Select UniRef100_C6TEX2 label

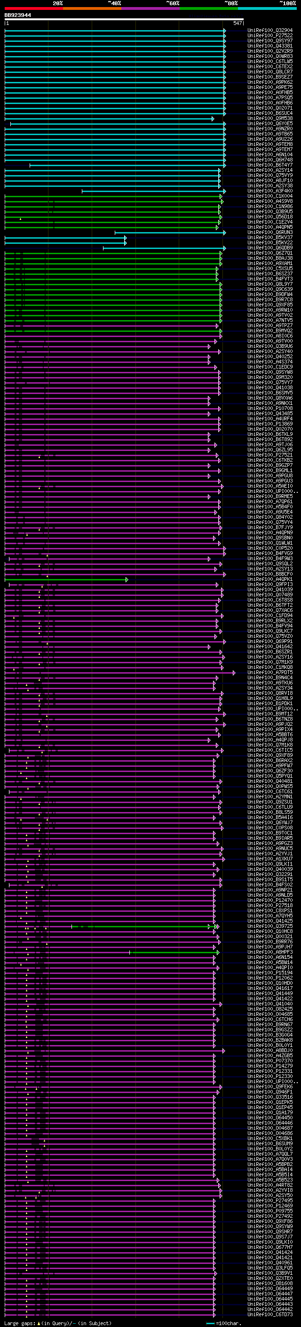point(269,66)
